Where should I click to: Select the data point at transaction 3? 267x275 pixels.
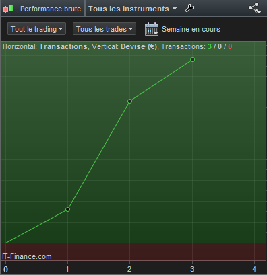coord(192,59)
